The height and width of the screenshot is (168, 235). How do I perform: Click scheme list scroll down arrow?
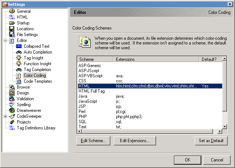(x=224, y=127)
